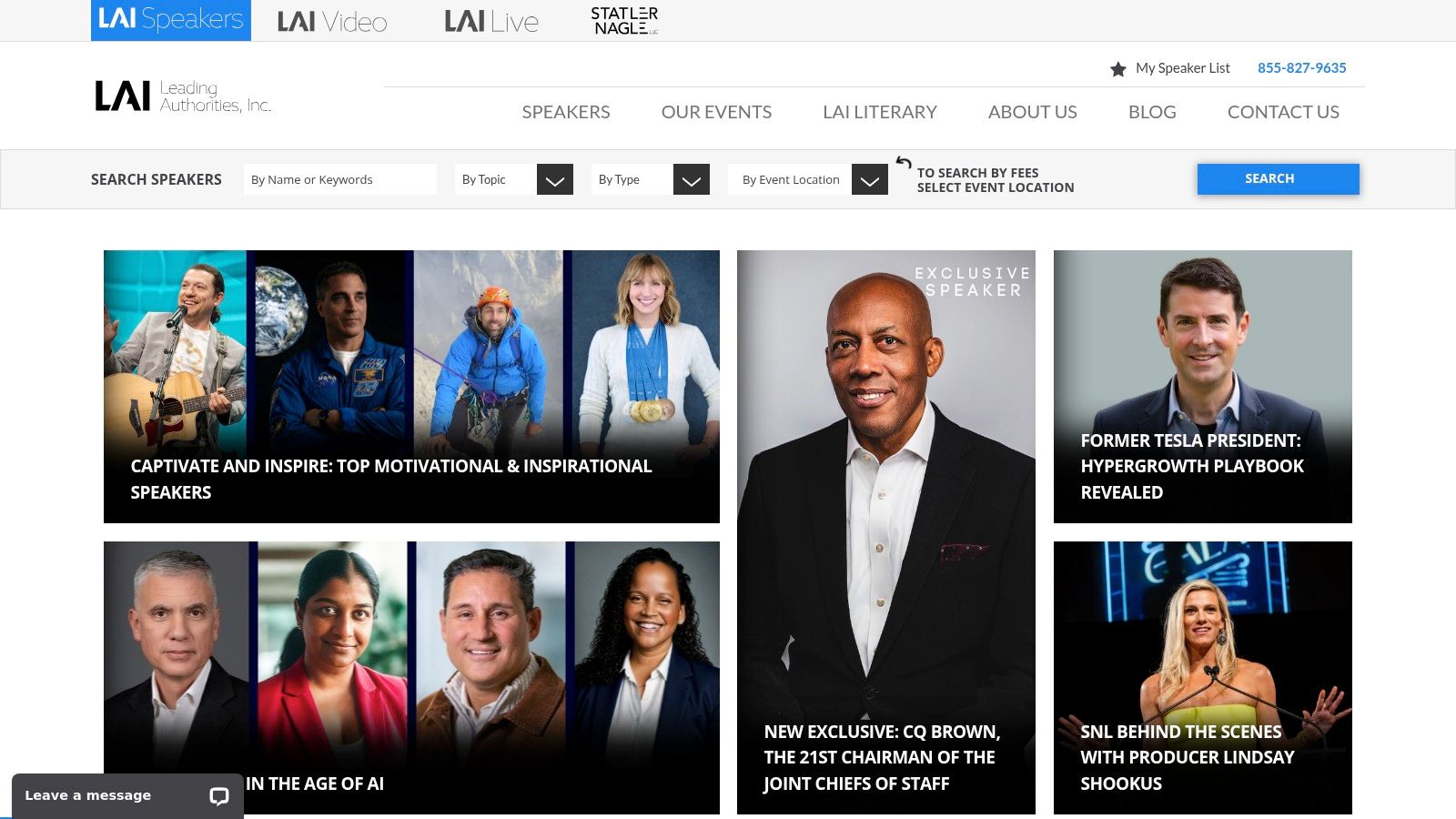This screenshot has width=1456, height=819.
Task: Open the Statler Nagle logo link
Action: click(624, 20)
